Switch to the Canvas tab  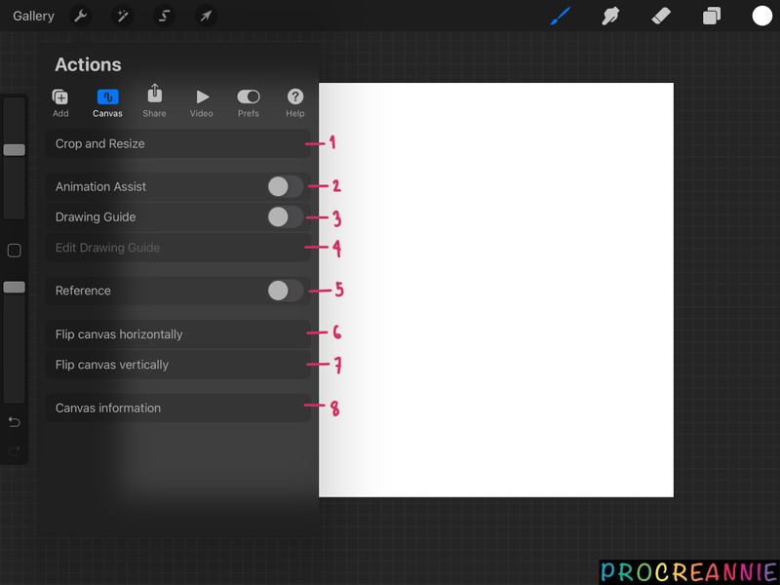pos(107,103)
